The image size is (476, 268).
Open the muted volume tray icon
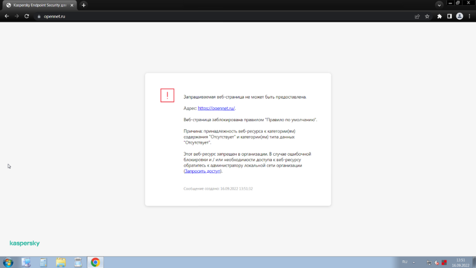click(436, 262)
